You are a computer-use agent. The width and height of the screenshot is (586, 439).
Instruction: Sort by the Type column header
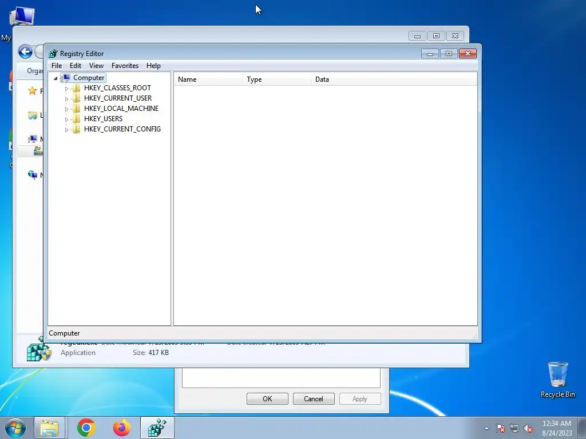coord(277,79)
